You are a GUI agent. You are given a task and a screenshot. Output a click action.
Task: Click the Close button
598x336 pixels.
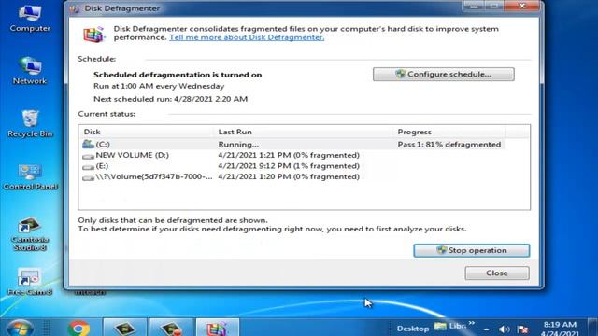497,273
